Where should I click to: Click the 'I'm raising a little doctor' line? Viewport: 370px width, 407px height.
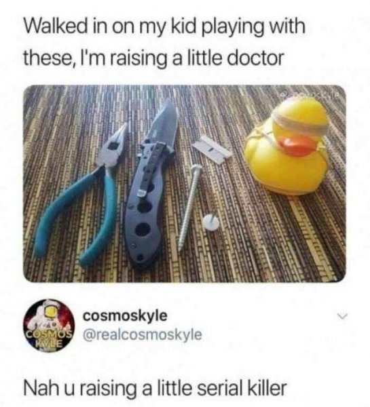tap(181, 58)
